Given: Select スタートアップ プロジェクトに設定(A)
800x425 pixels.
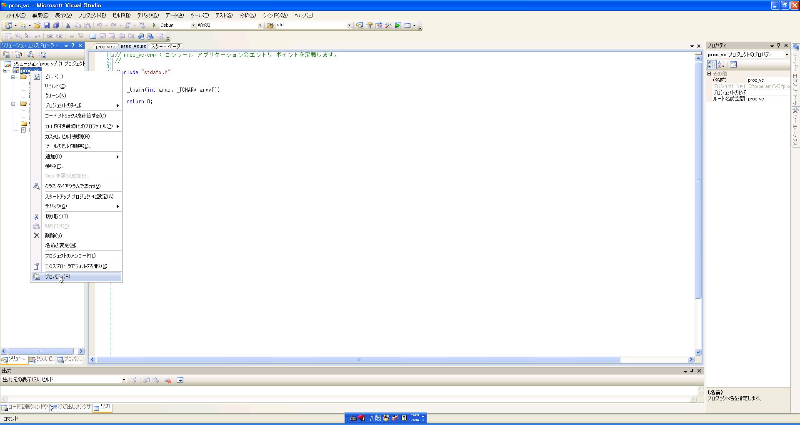Looking at the screenshot, I should [x=77, y=197].
